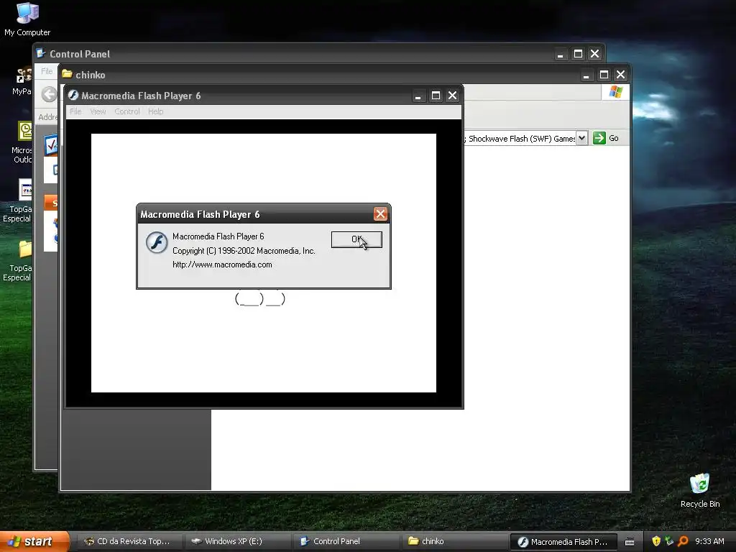Maximize the Macromedia Flash Player window

[436, 96]
